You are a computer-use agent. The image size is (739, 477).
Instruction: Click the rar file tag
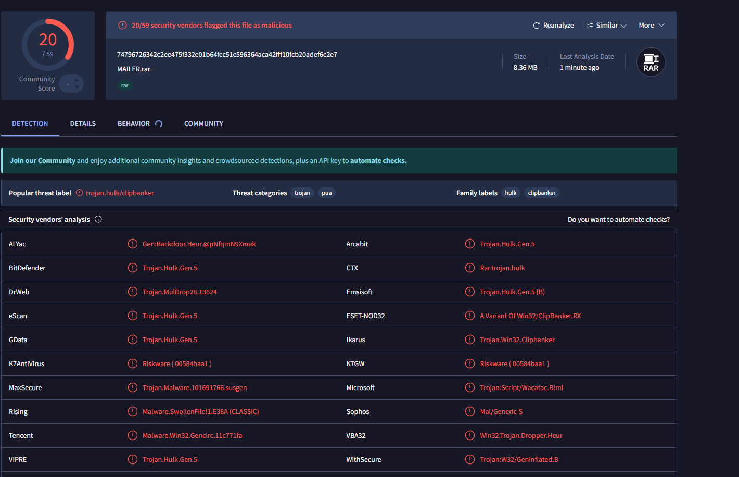(125, 85)
